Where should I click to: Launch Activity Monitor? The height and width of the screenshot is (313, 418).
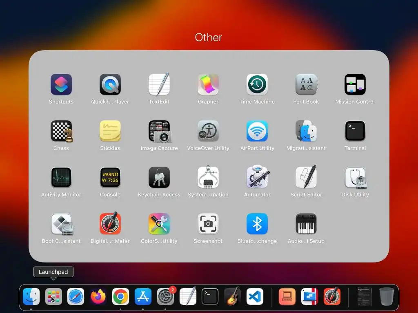[61, 178]
